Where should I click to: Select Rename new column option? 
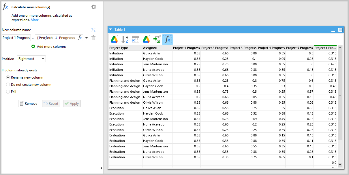[8, 77]
